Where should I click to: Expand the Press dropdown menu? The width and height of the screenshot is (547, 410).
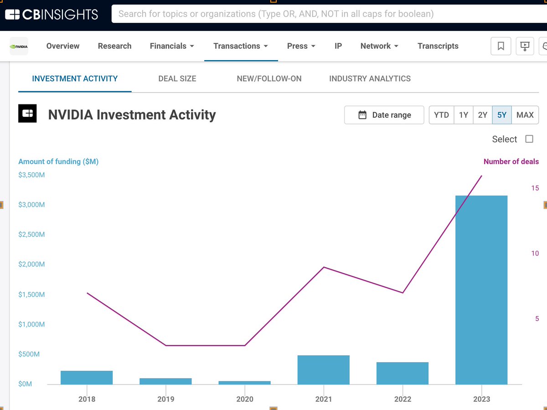click(301, 46)
